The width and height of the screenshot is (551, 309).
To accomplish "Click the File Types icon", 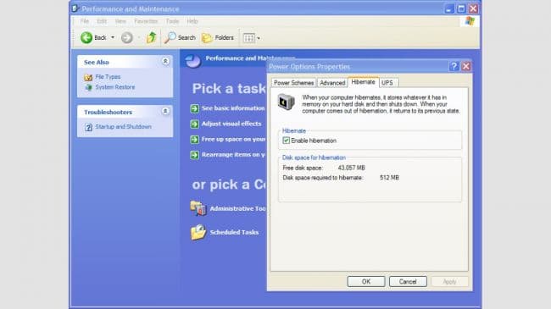I will 88,77.
